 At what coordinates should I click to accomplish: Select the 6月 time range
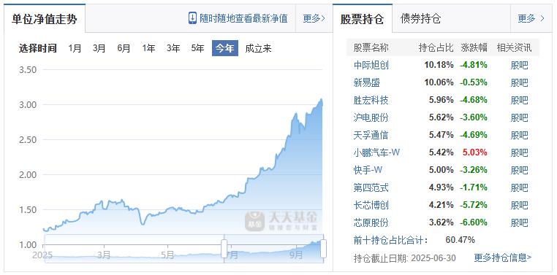pos(124,48)
